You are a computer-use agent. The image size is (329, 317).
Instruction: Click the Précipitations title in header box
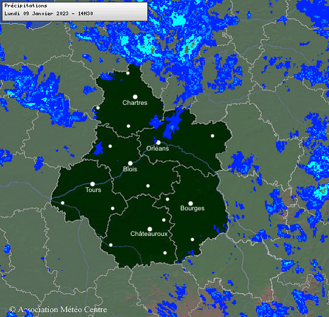26,5
